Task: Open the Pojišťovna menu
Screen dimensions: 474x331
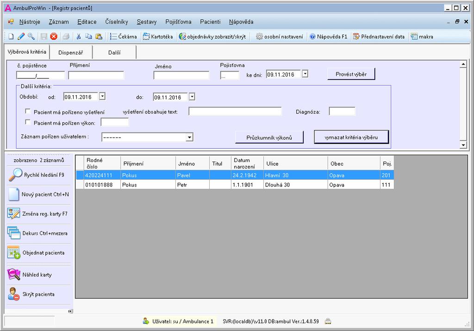Action: [x=178, y=22]
